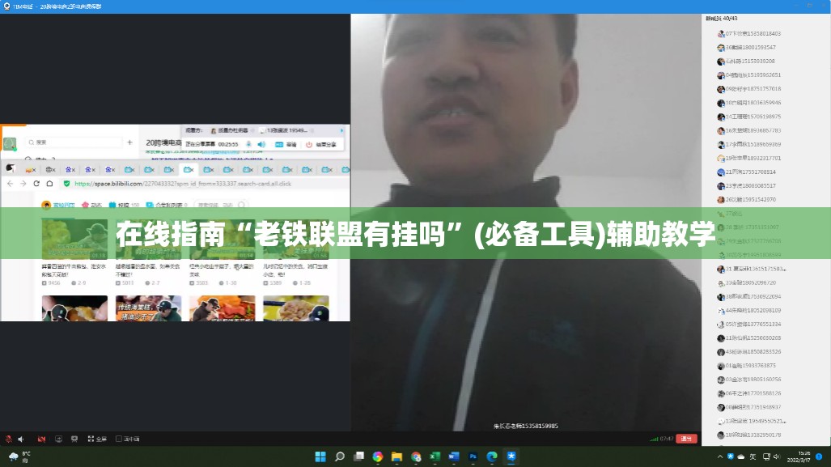
Task: Click bilibili 投稿 tab
Action: pos(124,205)
